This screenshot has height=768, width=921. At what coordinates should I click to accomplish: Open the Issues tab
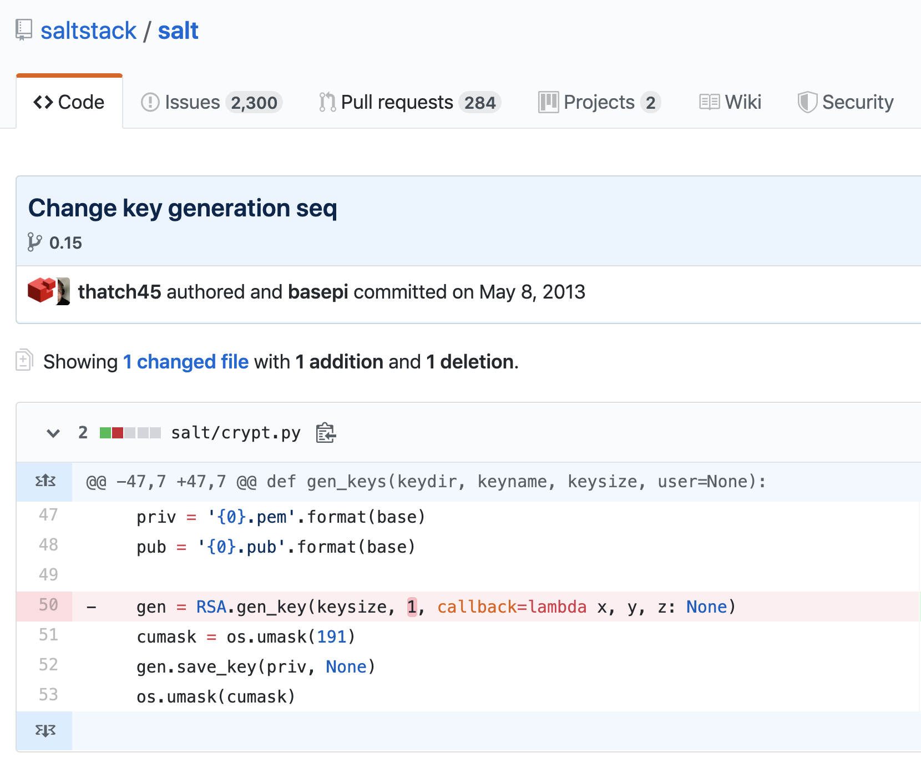[211, 102]
